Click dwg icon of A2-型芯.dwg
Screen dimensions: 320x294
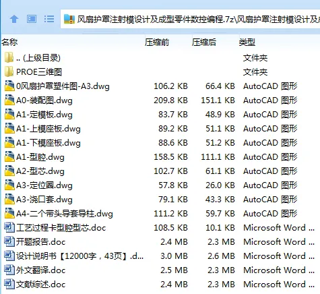[x=9, y=171]
